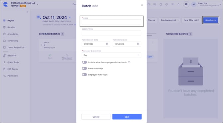This screenshot has width=223, height=123.
Task: Open Path Share in the sidebar
Action: click(x=13, y=76)
